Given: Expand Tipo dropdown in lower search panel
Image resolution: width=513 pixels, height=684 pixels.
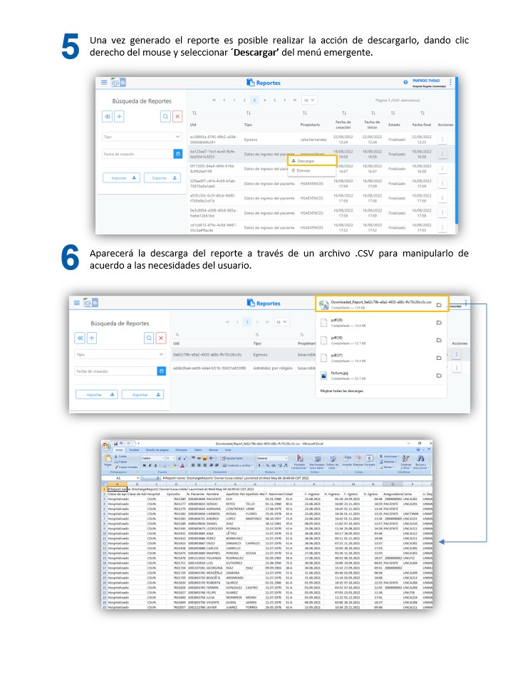Looking at the screenshot, I should [120, 354].
